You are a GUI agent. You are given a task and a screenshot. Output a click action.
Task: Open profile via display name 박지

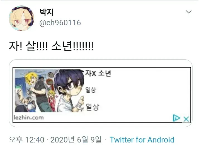47,12
